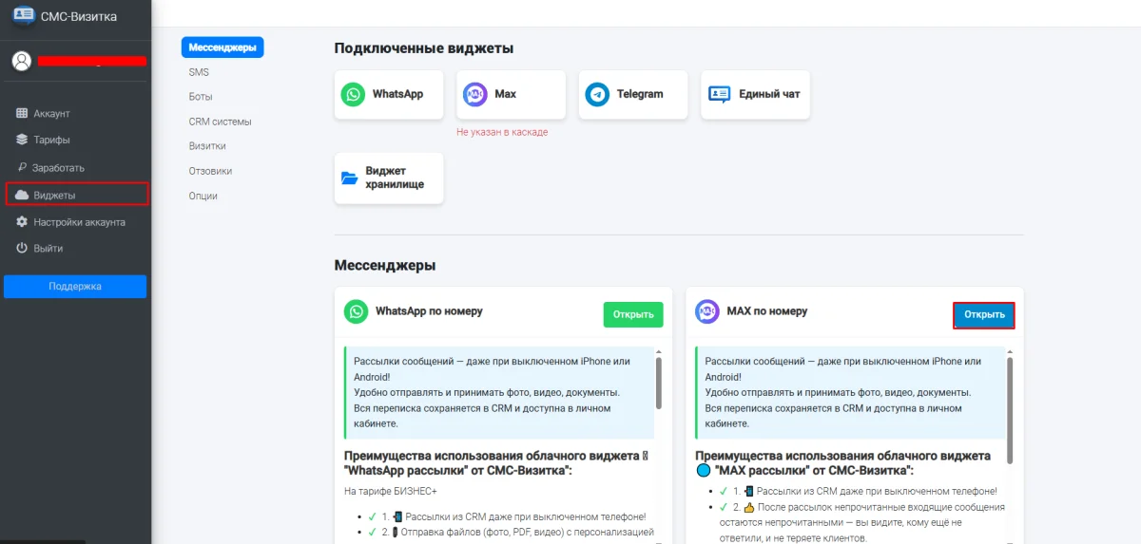Click the WhatsApp icon in connected widgets
The image size is (1141, 544).
click(x=354, y=94)
